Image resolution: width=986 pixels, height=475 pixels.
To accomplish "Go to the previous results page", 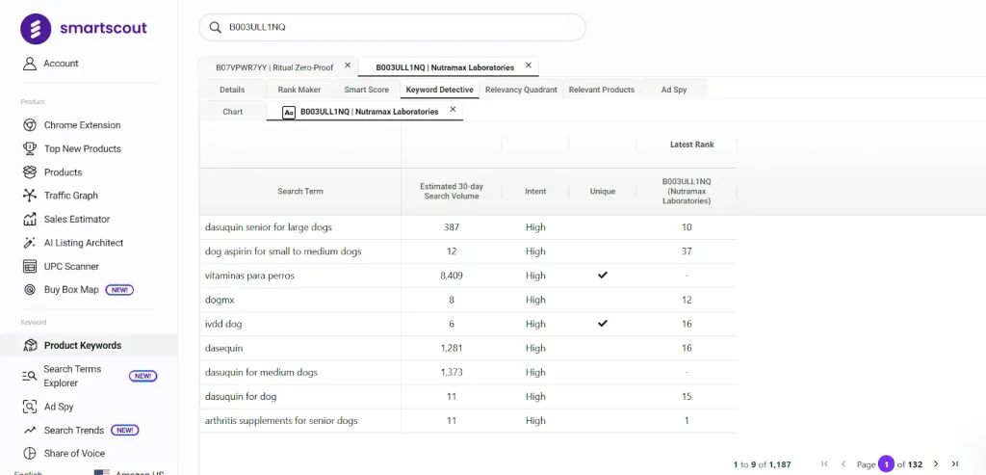I will 843,464.
